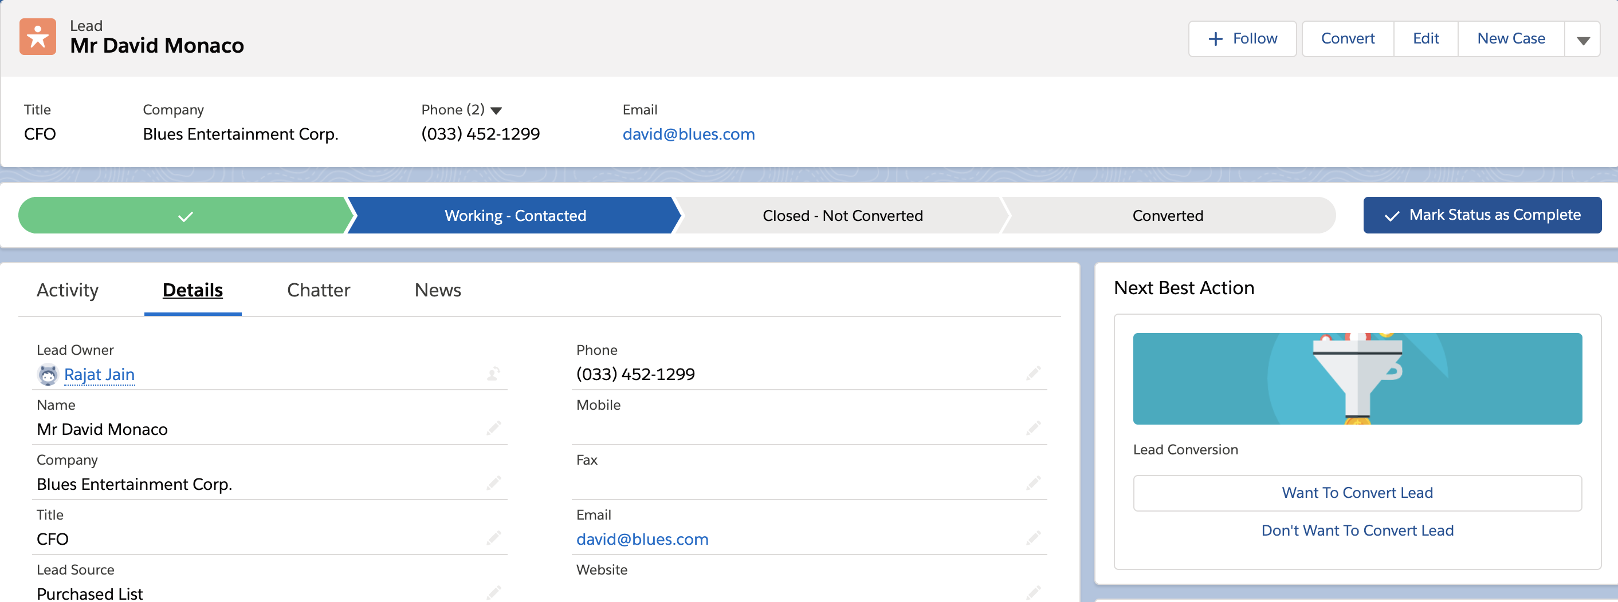Click the pencil icon next to Phone field

(x=1033, y=374)
